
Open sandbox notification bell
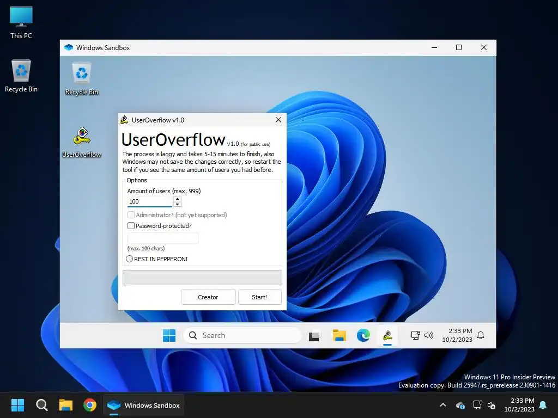pos(481,335)
